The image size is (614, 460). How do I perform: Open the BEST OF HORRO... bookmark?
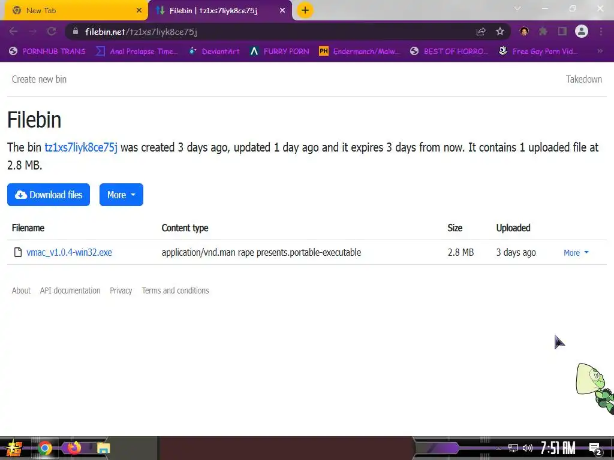(449, 52)
